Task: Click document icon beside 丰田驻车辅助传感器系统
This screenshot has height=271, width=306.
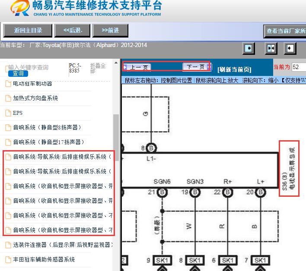Action: pos(8,259)
